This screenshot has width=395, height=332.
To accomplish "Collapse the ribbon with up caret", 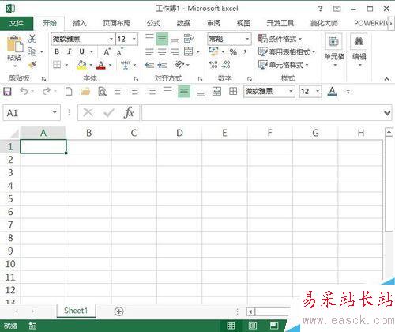I will [386, 78].
